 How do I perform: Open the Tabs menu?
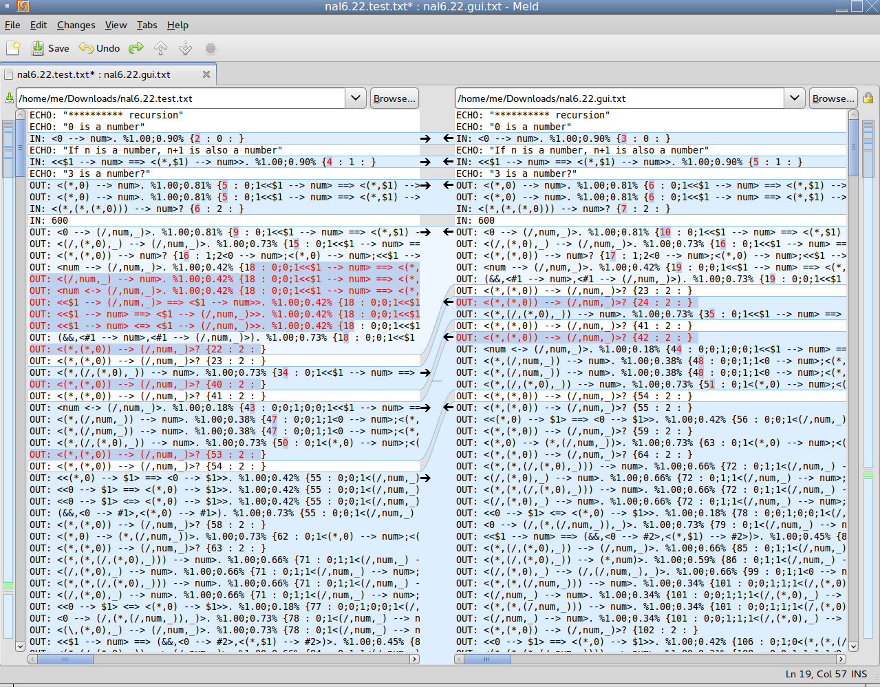147,25
